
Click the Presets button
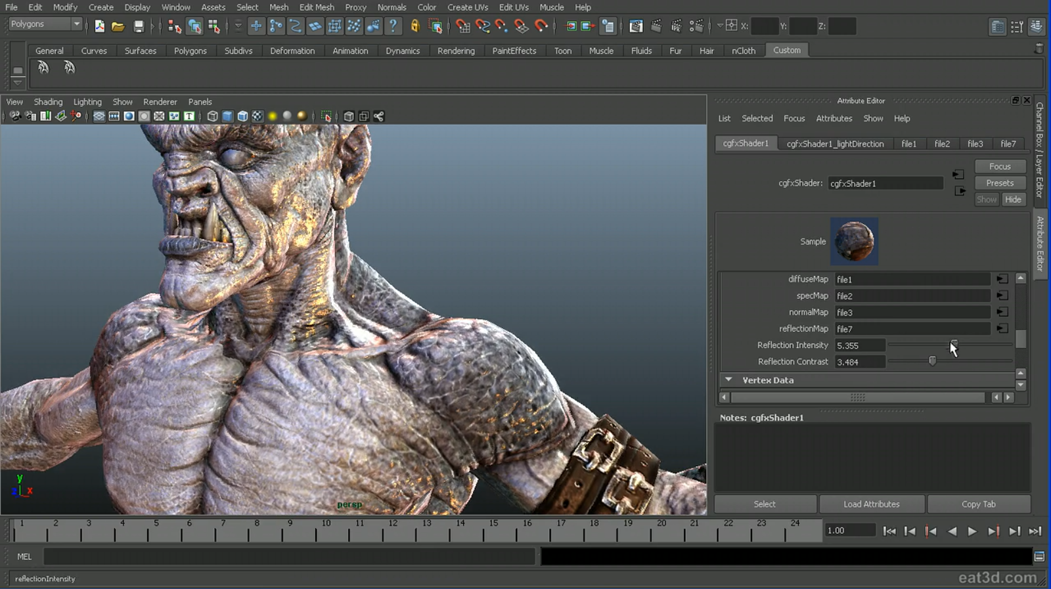click(999, 183)
